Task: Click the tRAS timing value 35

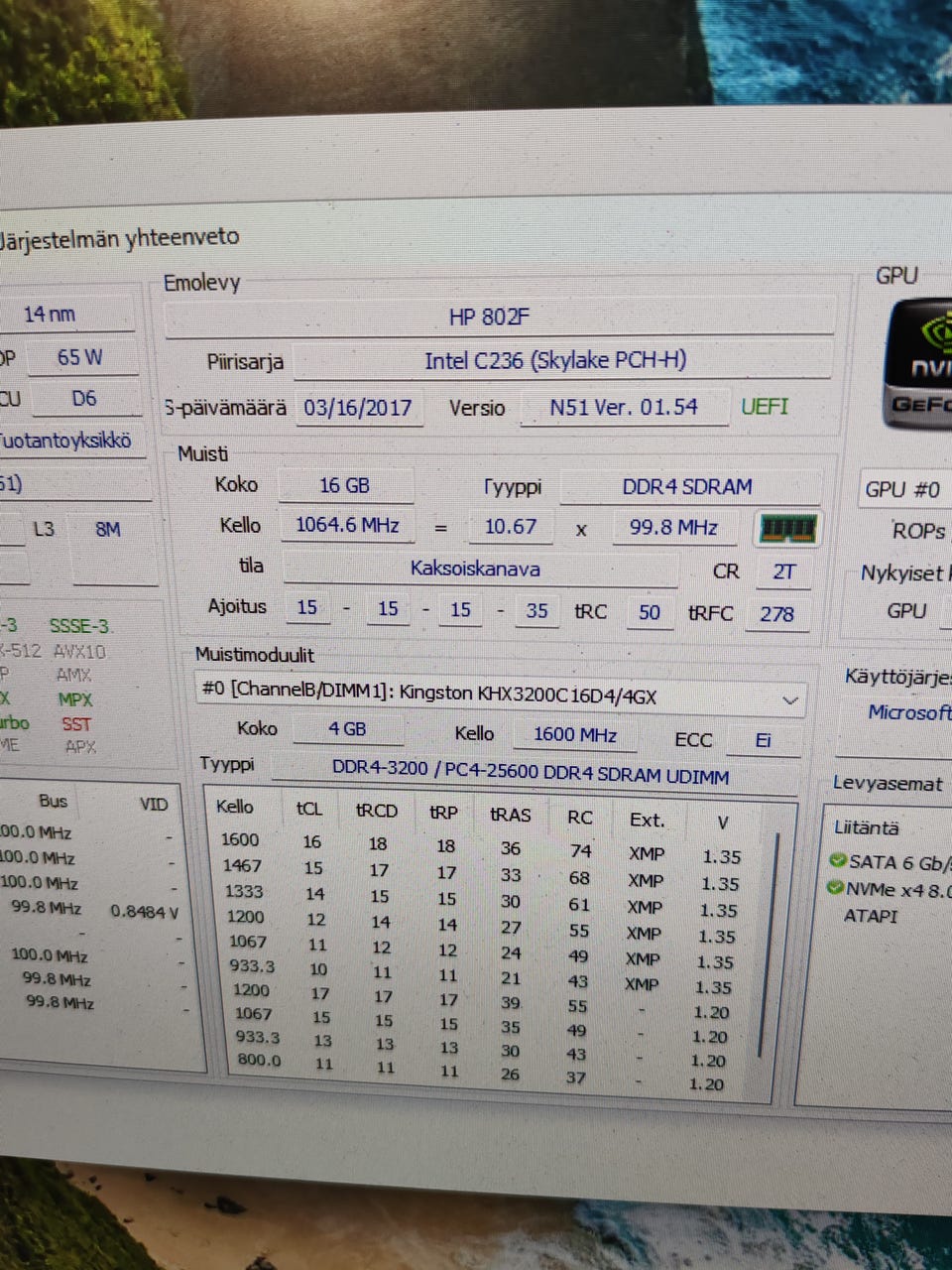Action: point(536,611)
